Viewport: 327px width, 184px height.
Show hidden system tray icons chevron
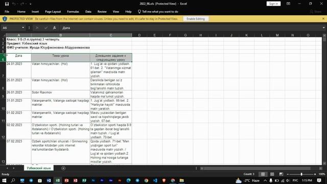pos(265,180)
